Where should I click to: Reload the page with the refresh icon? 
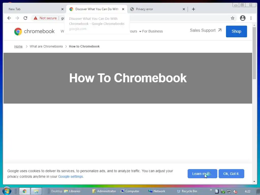[25, 18]
